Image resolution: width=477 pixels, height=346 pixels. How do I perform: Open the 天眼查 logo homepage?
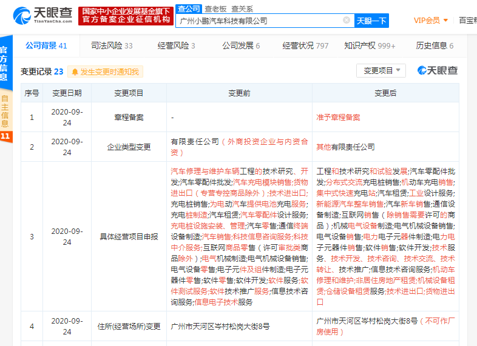pyautogui.click(x=42, y=15)
